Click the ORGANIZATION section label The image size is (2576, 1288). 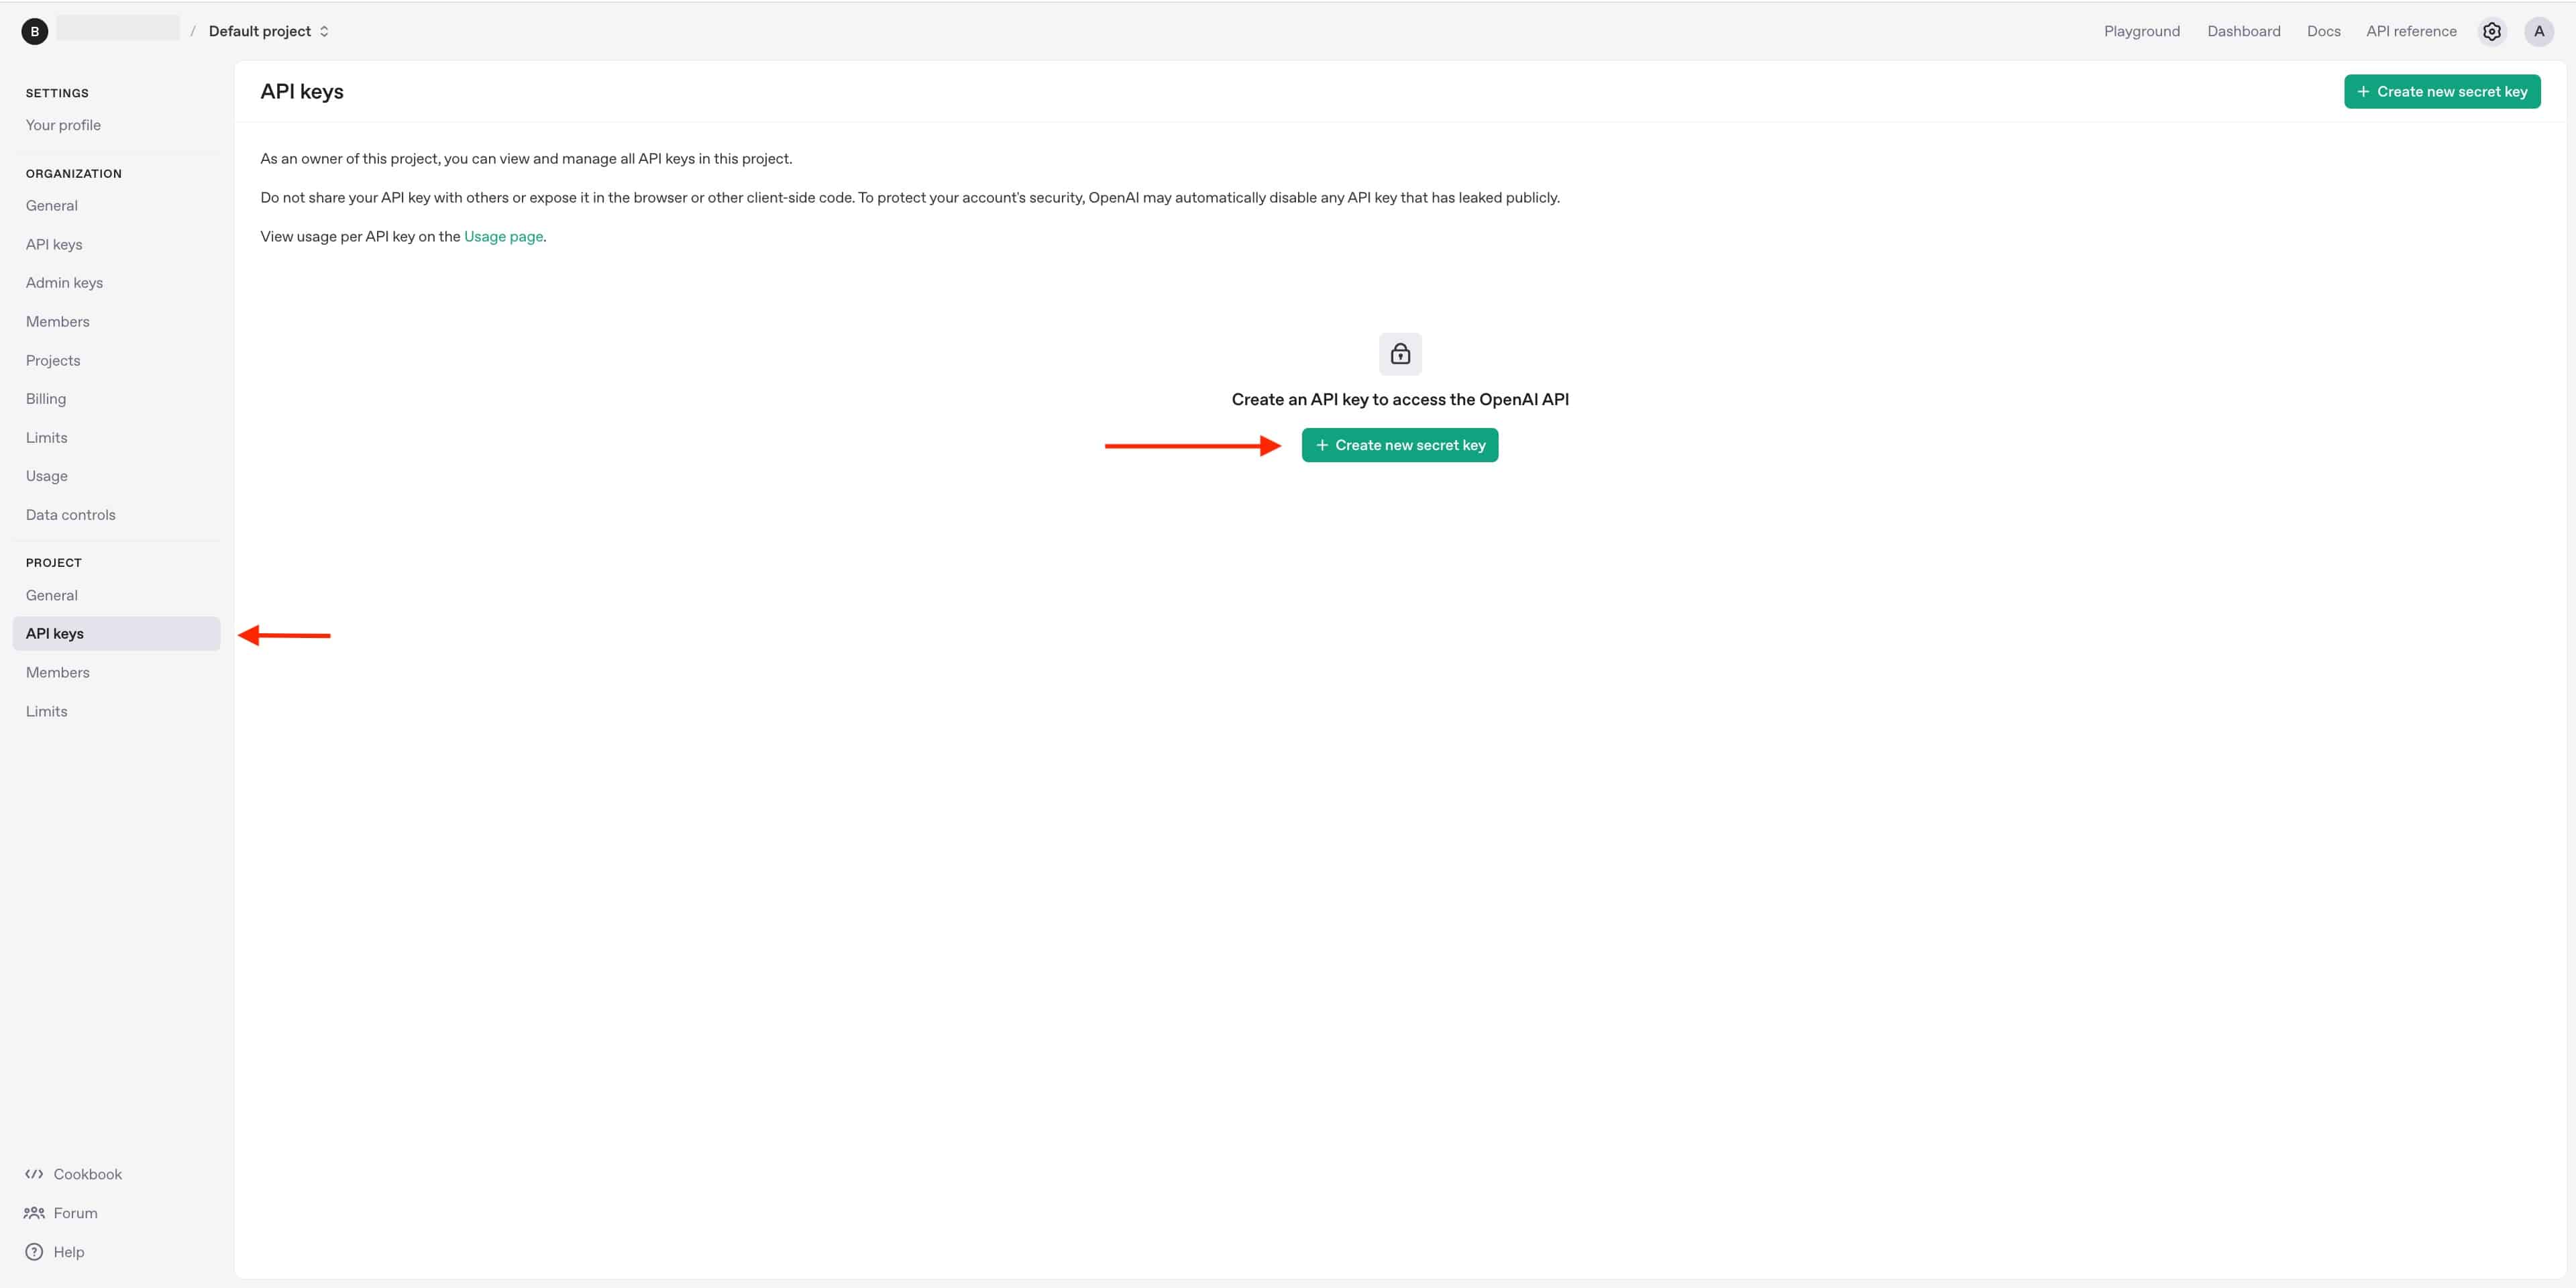coord(74,174)
